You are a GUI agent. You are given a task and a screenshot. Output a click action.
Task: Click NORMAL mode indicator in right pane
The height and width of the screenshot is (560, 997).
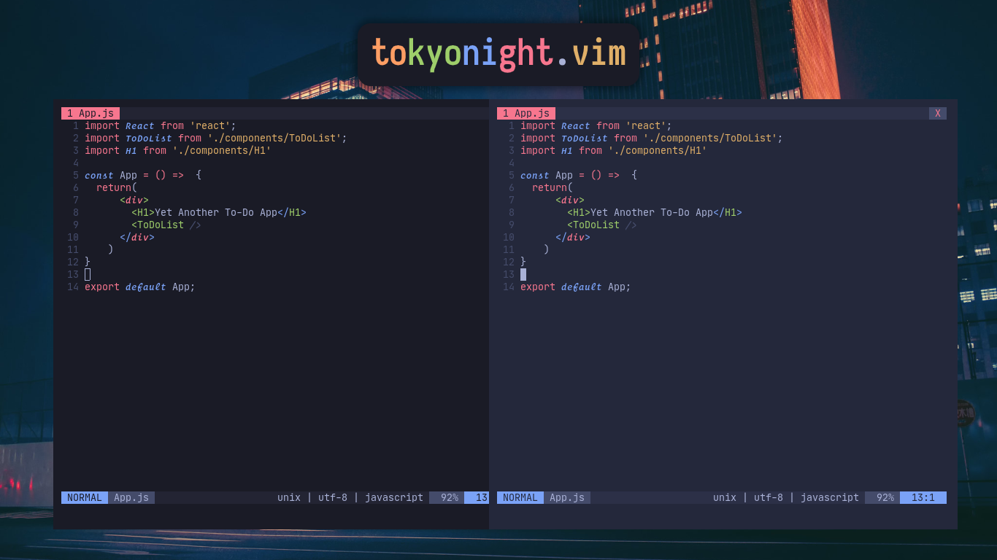tap(520, 497)
